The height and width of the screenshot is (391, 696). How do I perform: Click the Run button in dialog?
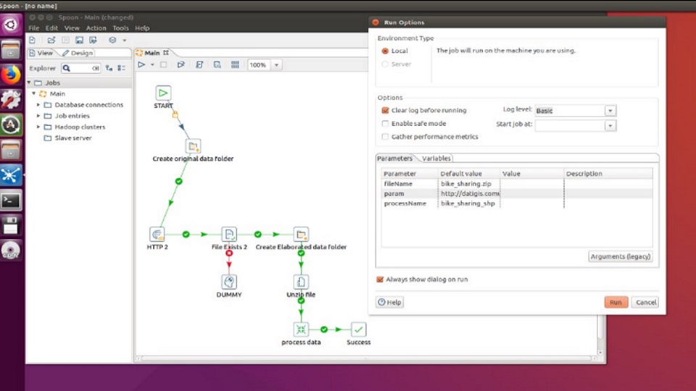pos(616,303)
